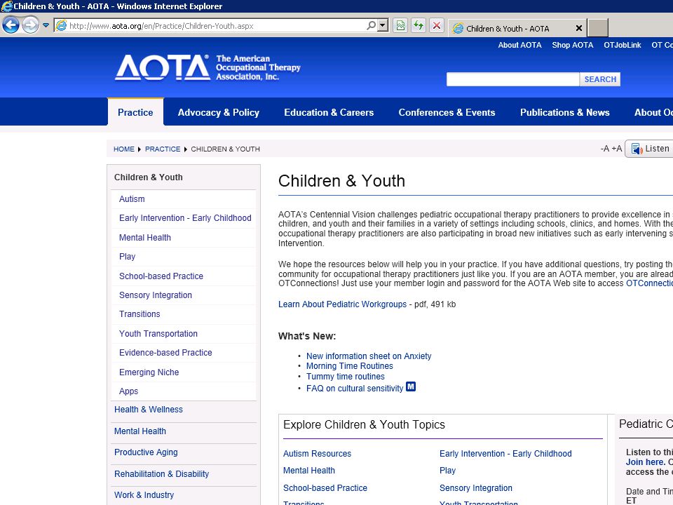Open Tummy time routines link
Screen dimensions: 673x505
[345, 377]
